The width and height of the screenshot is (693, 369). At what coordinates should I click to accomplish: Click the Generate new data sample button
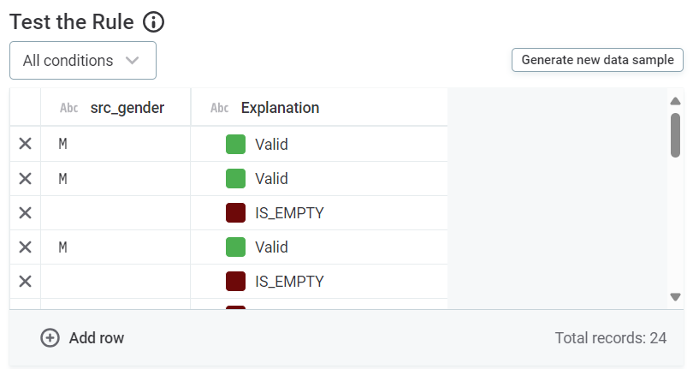click(597, 60)
